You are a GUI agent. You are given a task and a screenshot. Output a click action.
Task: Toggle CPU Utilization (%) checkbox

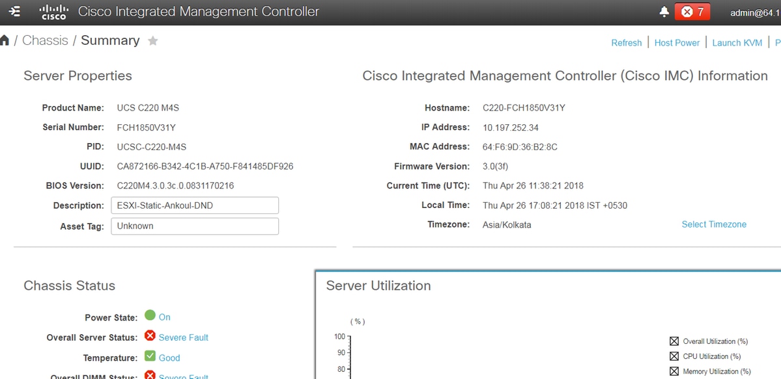674,356
